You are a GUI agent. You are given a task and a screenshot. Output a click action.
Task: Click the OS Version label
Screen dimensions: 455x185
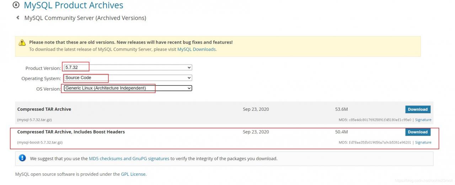pos(48,89)
